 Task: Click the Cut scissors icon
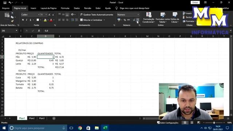point(12,13)
